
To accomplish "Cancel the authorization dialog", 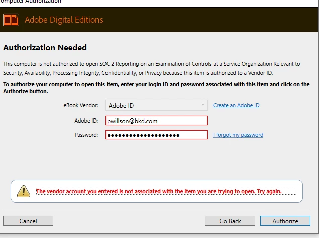I will point(28,221).
